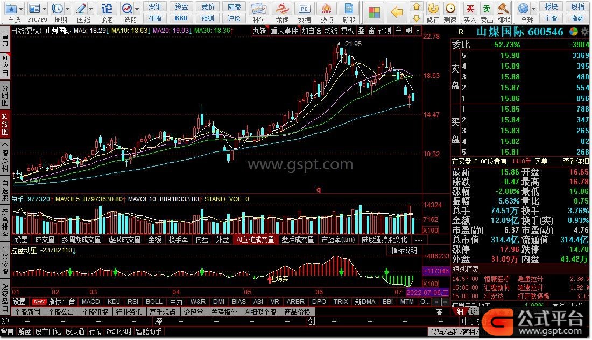Viewport: 592px width, 340px height.
Task: Expand the 画线 drawing dropdown arrow
Action: [x=90, y=9]
